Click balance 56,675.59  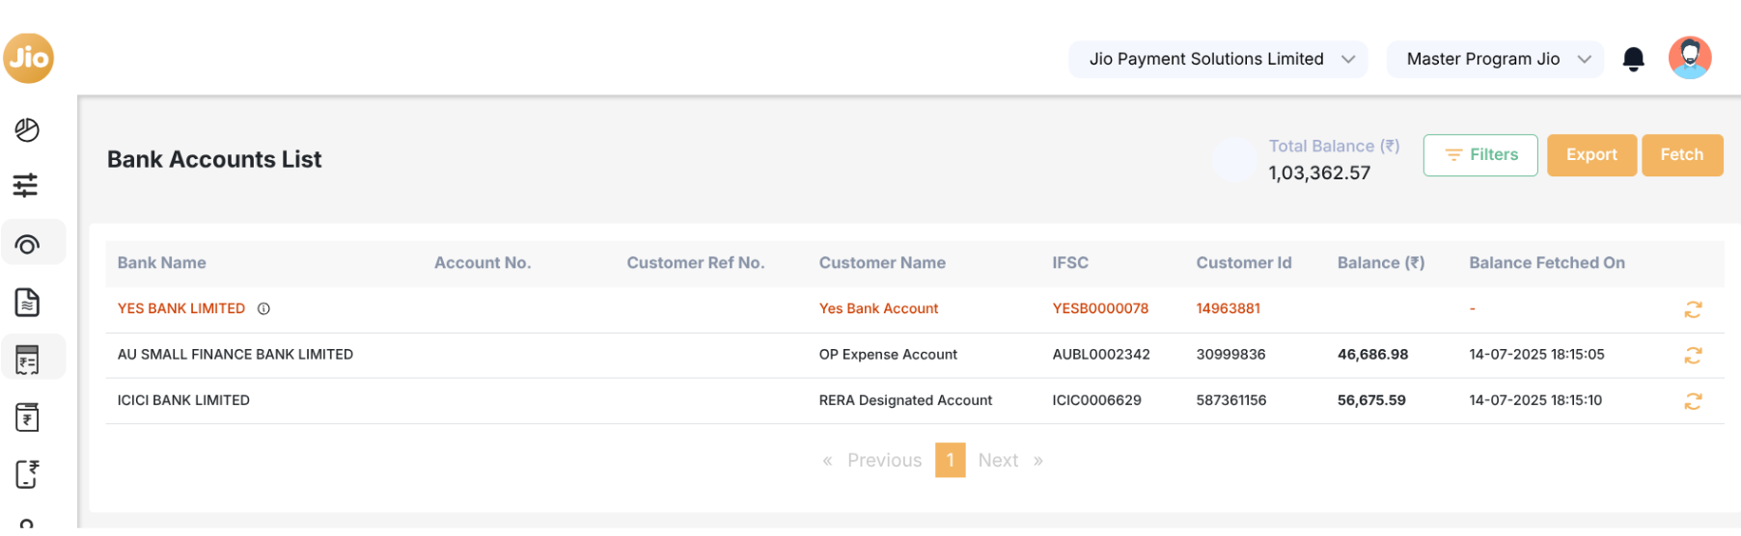pyautogui.click(x=1371, y=400)
